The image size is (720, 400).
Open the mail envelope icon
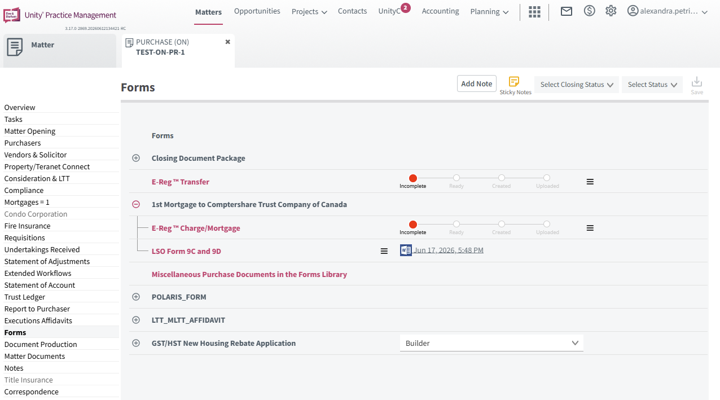pos(566,11)
